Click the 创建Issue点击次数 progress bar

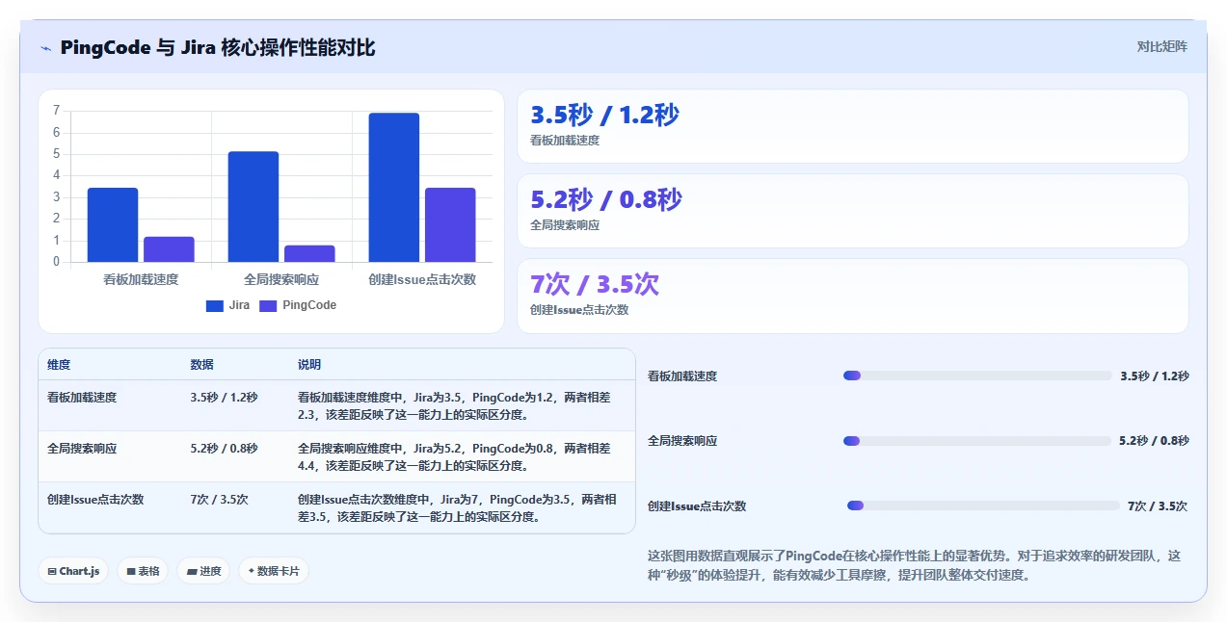(982, 505)
